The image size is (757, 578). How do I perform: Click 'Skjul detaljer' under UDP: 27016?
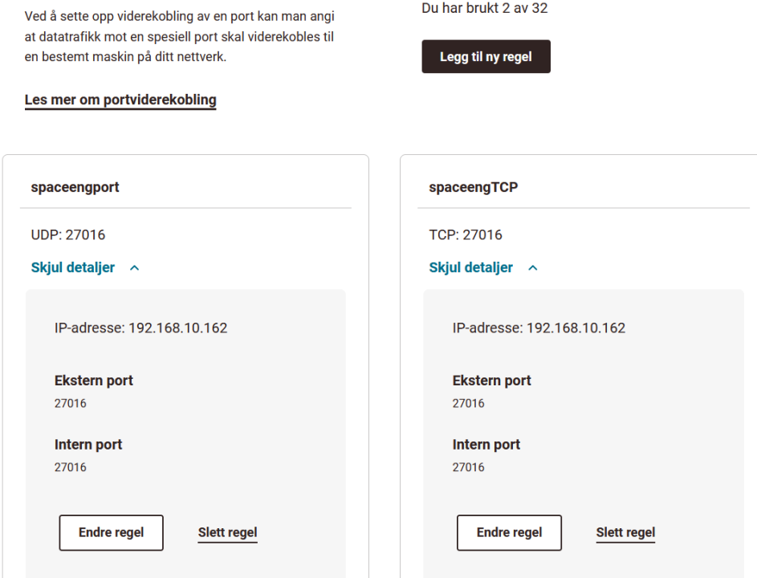(73, 267)
